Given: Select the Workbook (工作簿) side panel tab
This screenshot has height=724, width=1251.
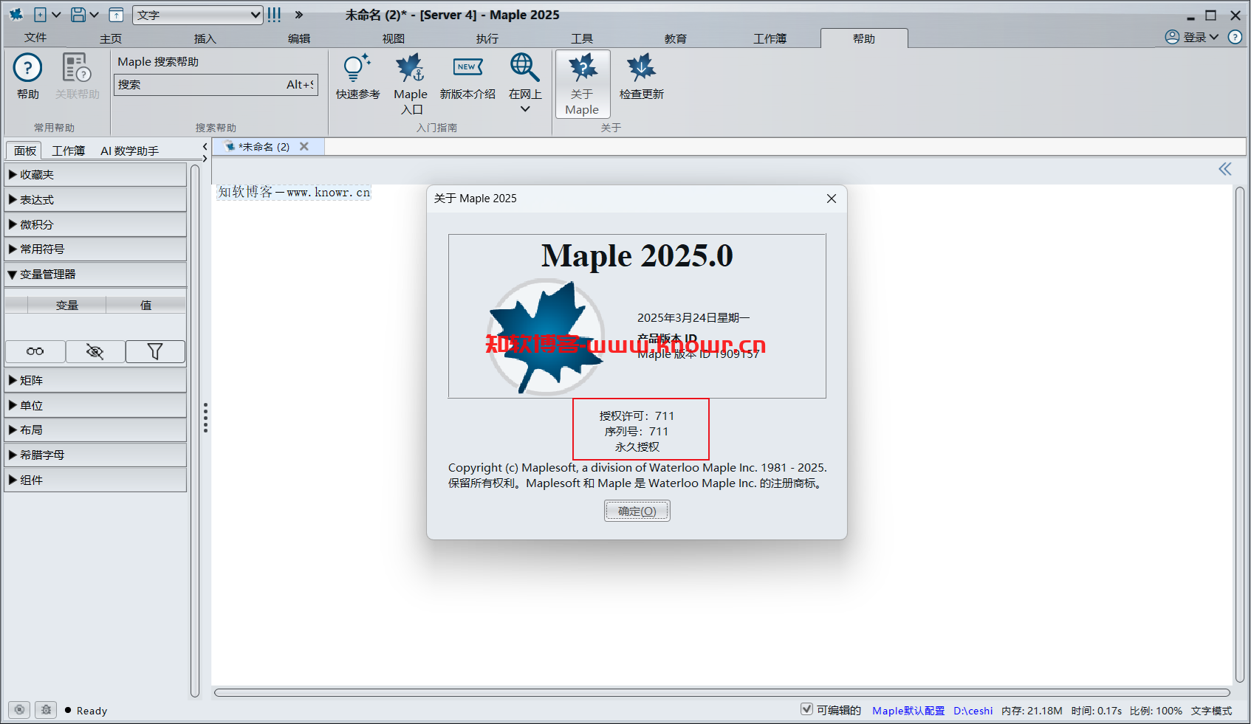Looking at the screenshot, I should 68,151.
